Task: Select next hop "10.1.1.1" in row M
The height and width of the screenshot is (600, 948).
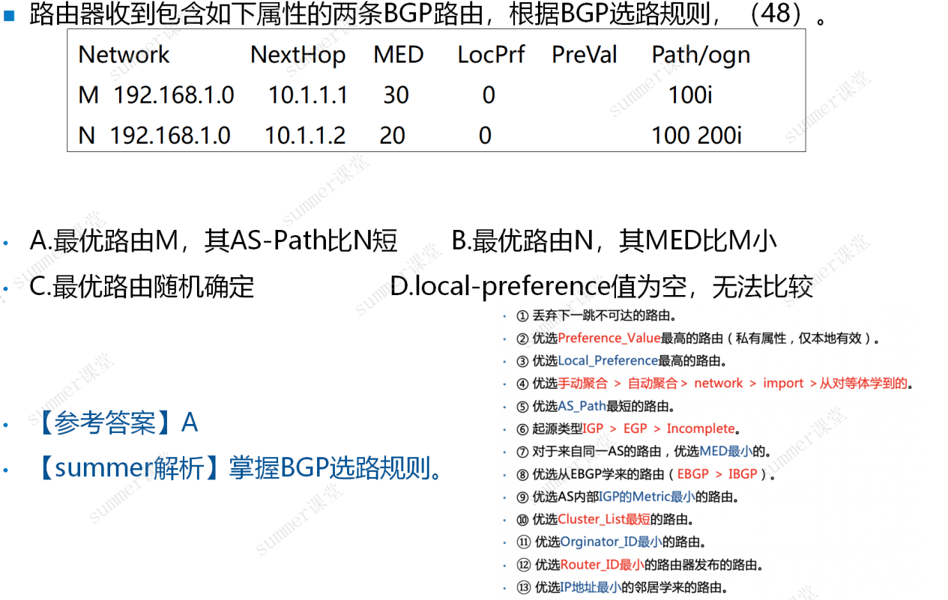Action: tap(308, 95)
